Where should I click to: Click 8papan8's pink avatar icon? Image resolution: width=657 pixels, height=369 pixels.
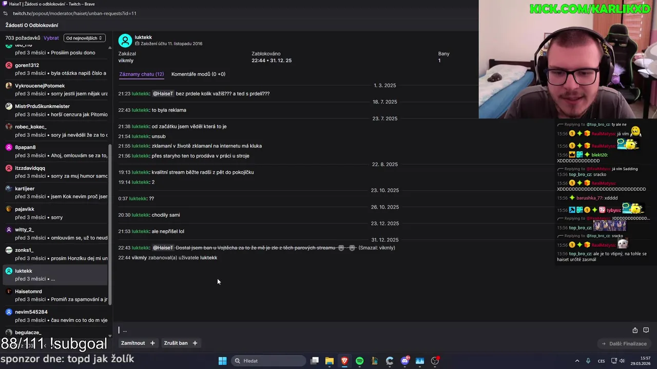pyautogui.click(x=9, y=148)
